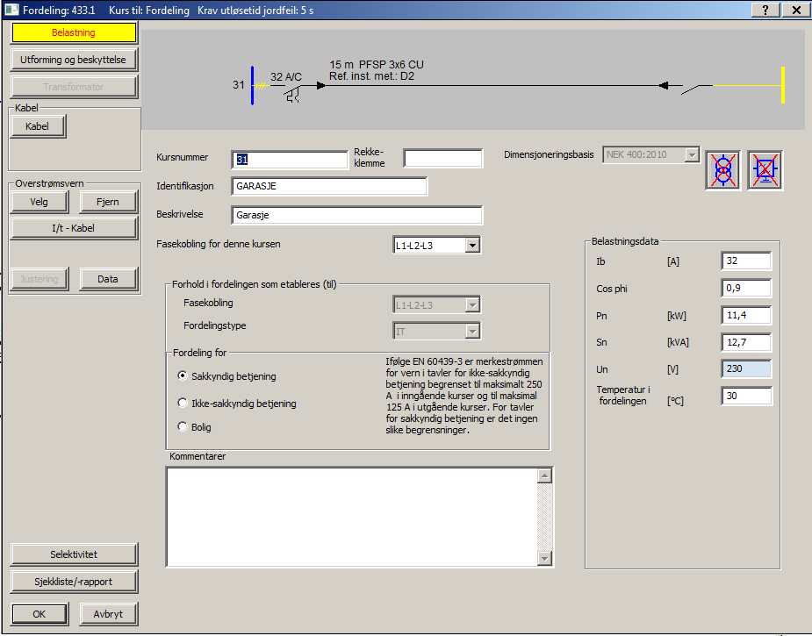Close the dialog with the X button
The height and width of the screenshot is (636, 812).
(x=796, y=10)
